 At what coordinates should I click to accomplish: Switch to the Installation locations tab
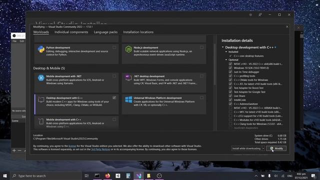(138, 32)
